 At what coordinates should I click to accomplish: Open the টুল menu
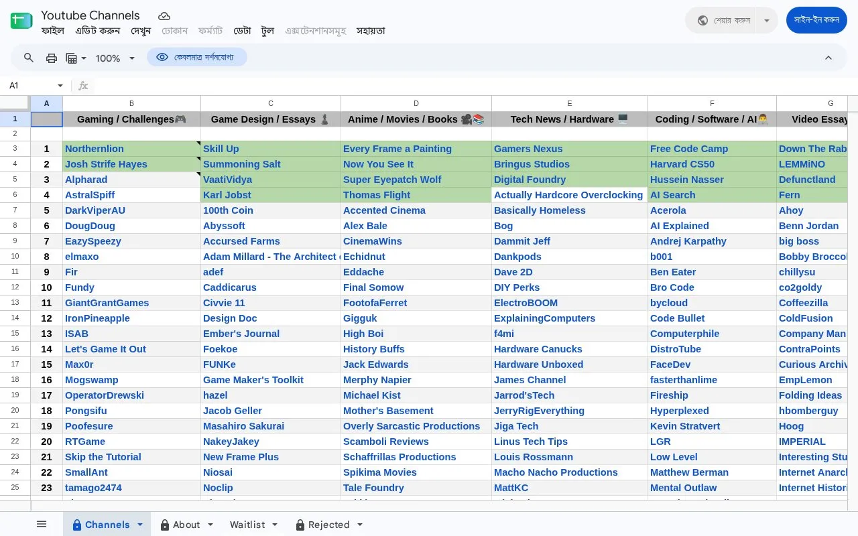click(268, 31)
